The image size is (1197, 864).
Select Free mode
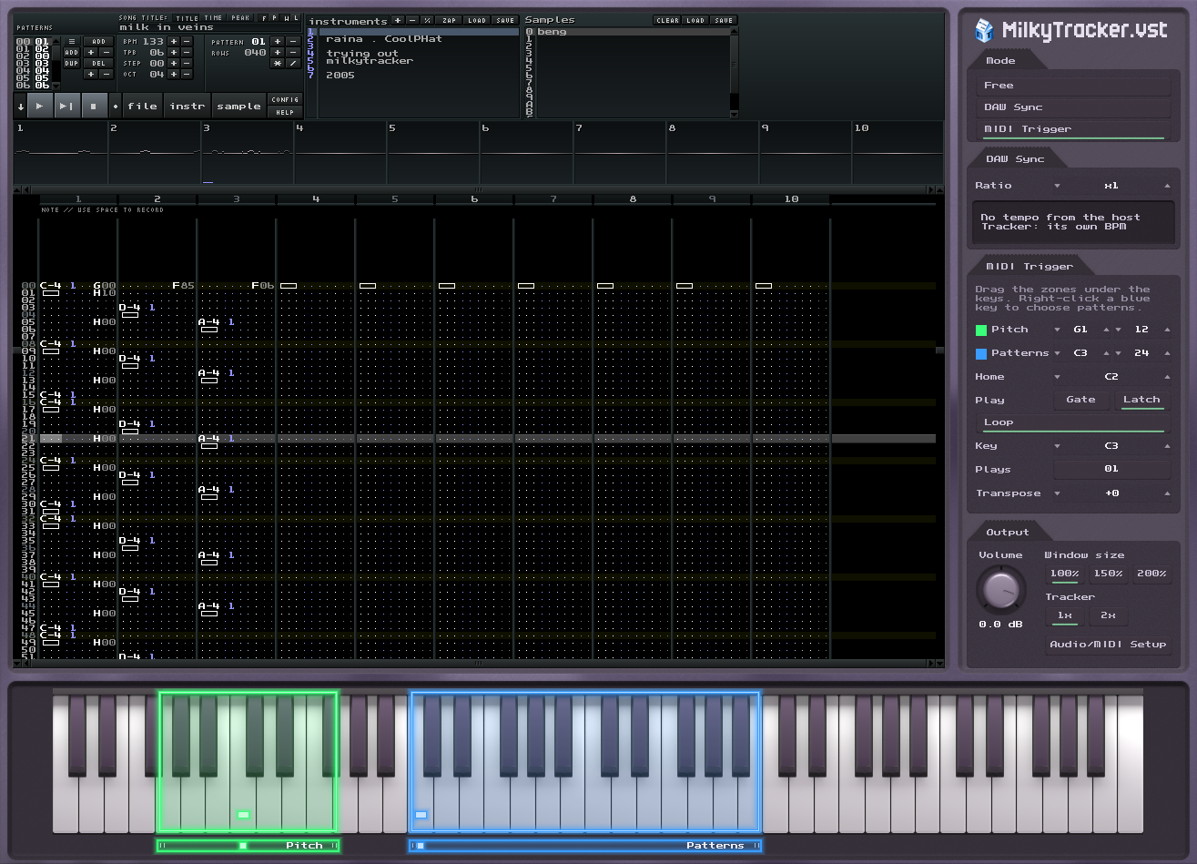tap(1073, 86)
